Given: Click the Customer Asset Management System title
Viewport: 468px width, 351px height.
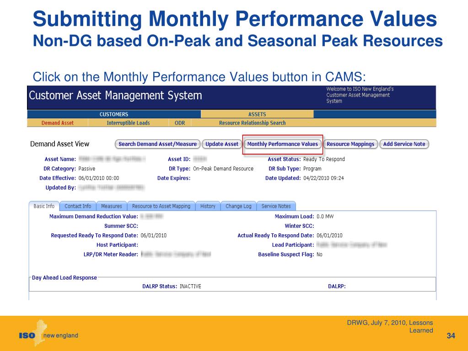Looking at the screenshot, I should (115, 96).
